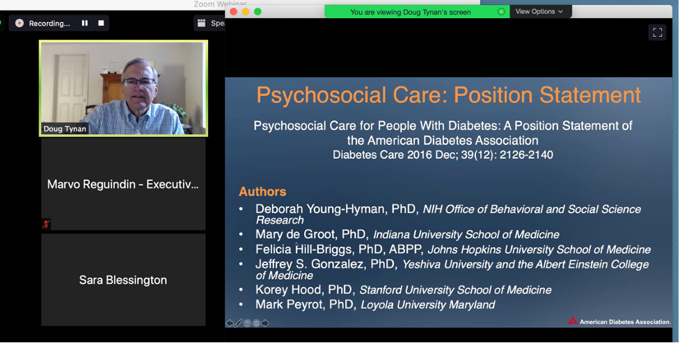Minimize the shared screen window

coord(246,12)
